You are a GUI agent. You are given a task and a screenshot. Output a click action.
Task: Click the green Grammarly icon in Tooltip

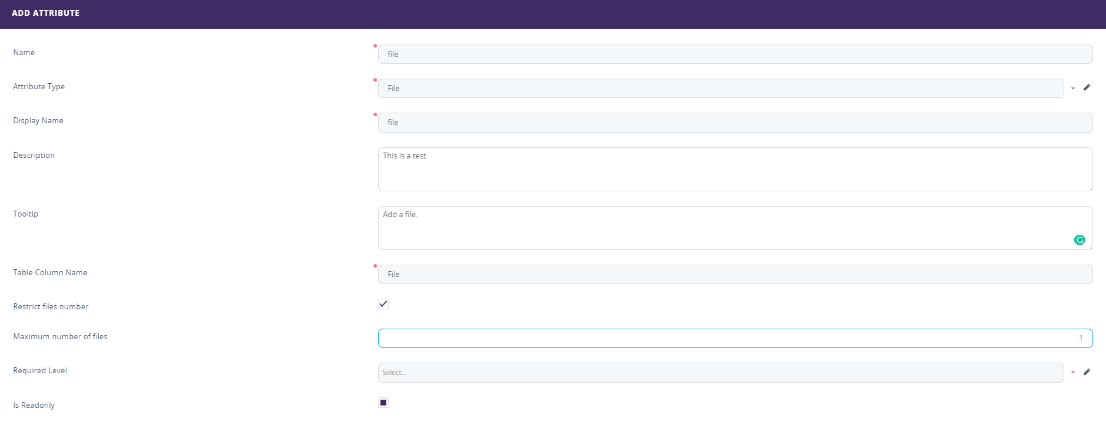point(1080,239)
